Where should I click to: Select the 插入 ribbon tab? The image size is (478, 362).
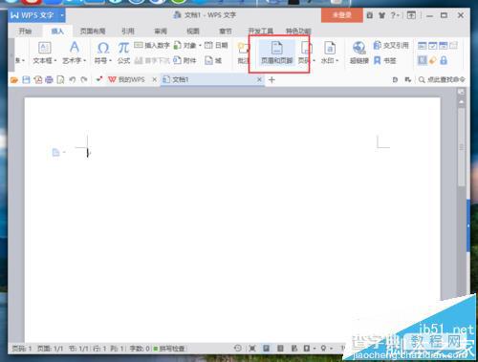pyautogui.click(x=57, y=31)
